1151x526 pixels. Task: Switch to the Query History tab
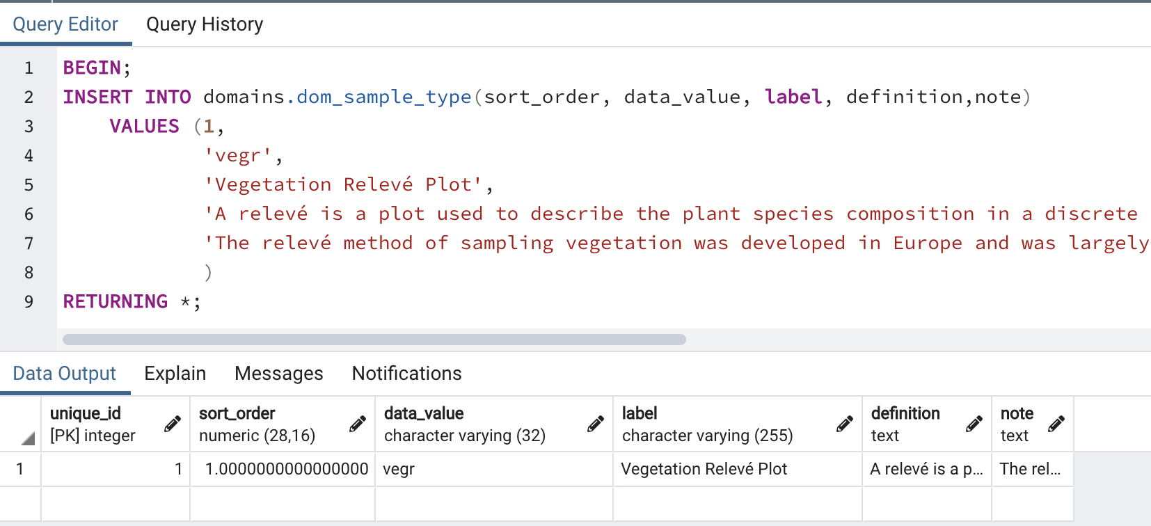[x=205, y=24]
